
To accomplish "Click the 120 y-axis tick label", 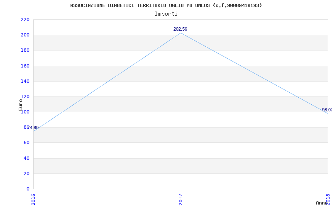I will (25, 97).
